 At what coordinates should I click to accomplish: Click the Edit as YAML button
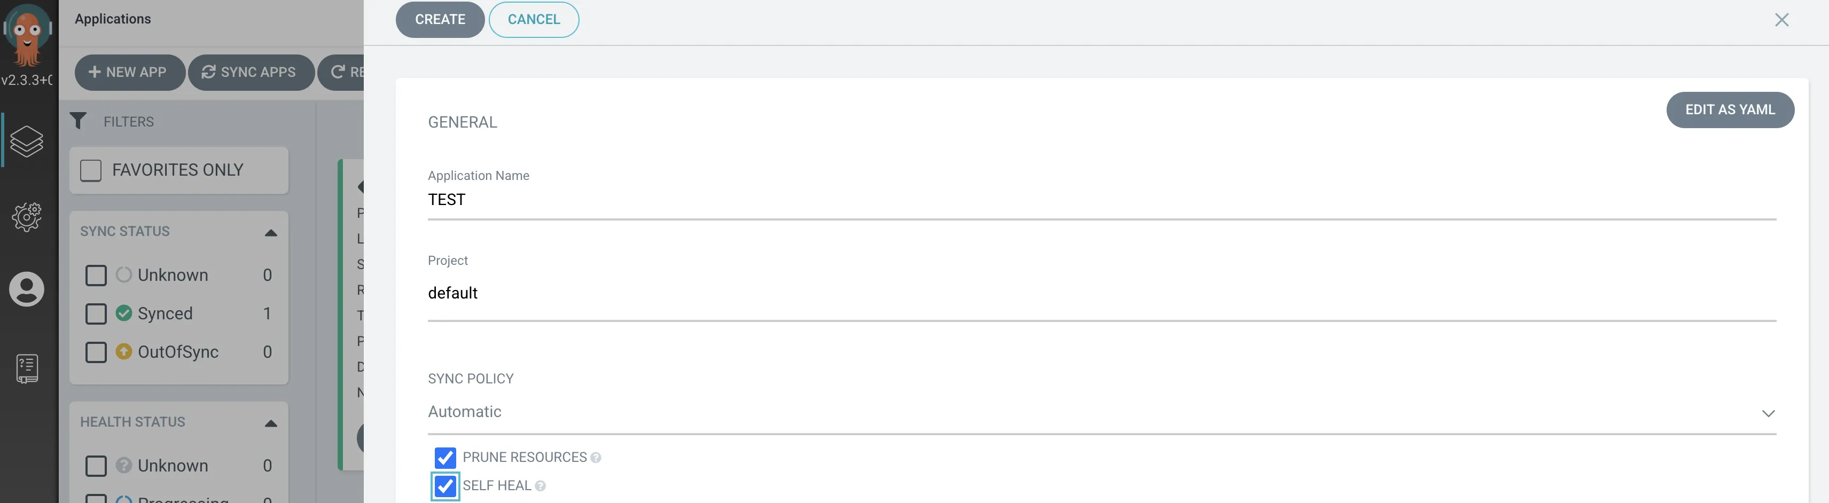[1730, 110]
